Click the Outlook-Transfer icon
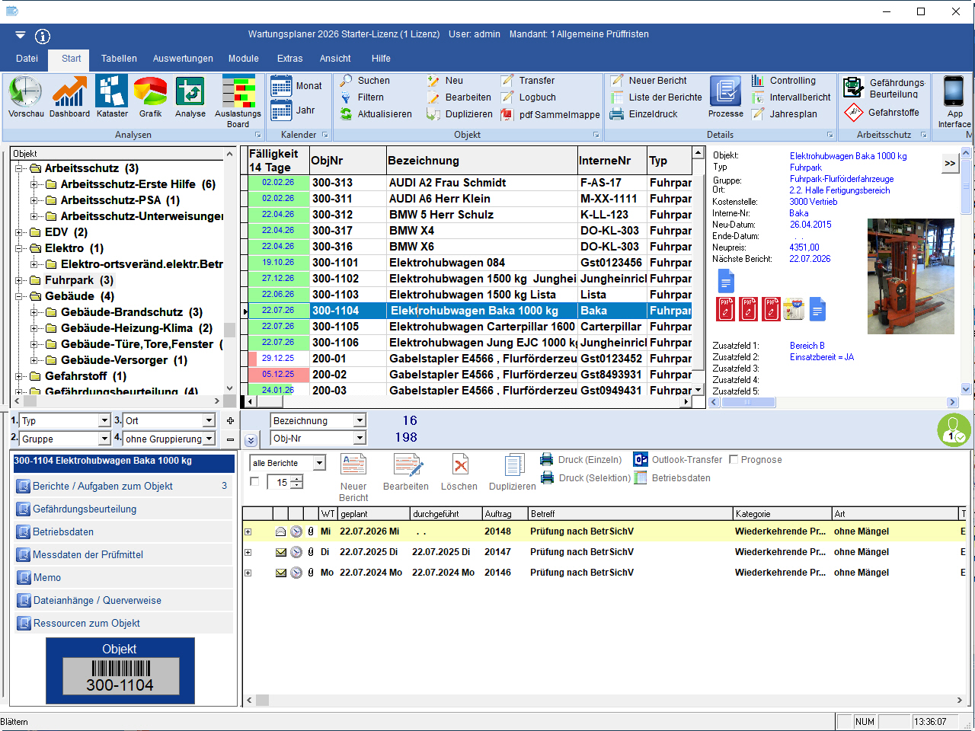Viewport: 975px width, 731px height. coord(641,460)
